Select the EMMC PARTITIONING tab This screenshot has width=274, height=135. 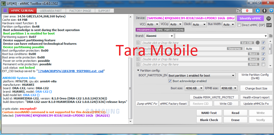(x=170, y=30)
